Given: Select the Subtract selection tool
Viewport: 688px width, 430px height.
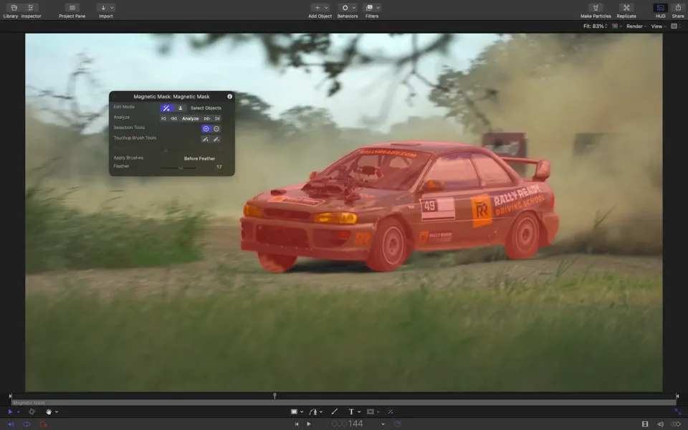Looking at the screenshot, I should pos(217,128).
